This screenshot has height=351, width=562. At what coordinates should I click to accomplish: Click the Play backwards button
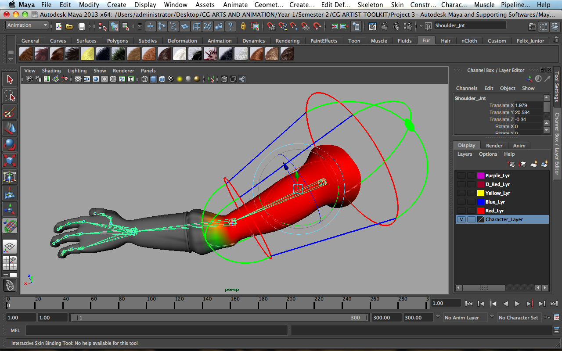pos(505,303)
